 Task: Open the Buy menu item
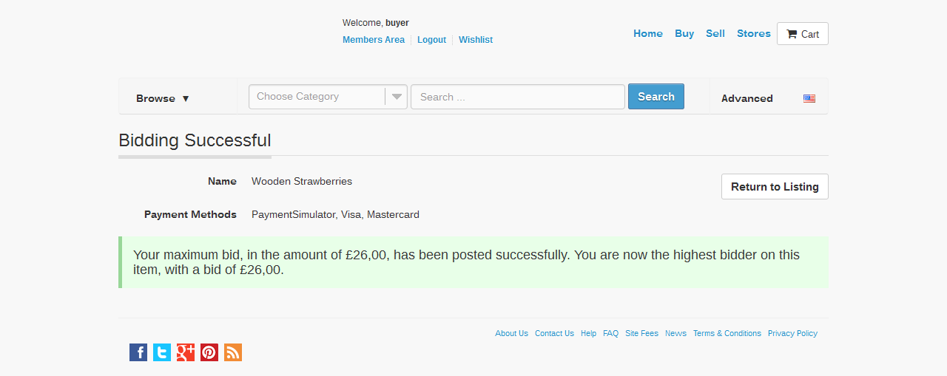pos(684,33)
